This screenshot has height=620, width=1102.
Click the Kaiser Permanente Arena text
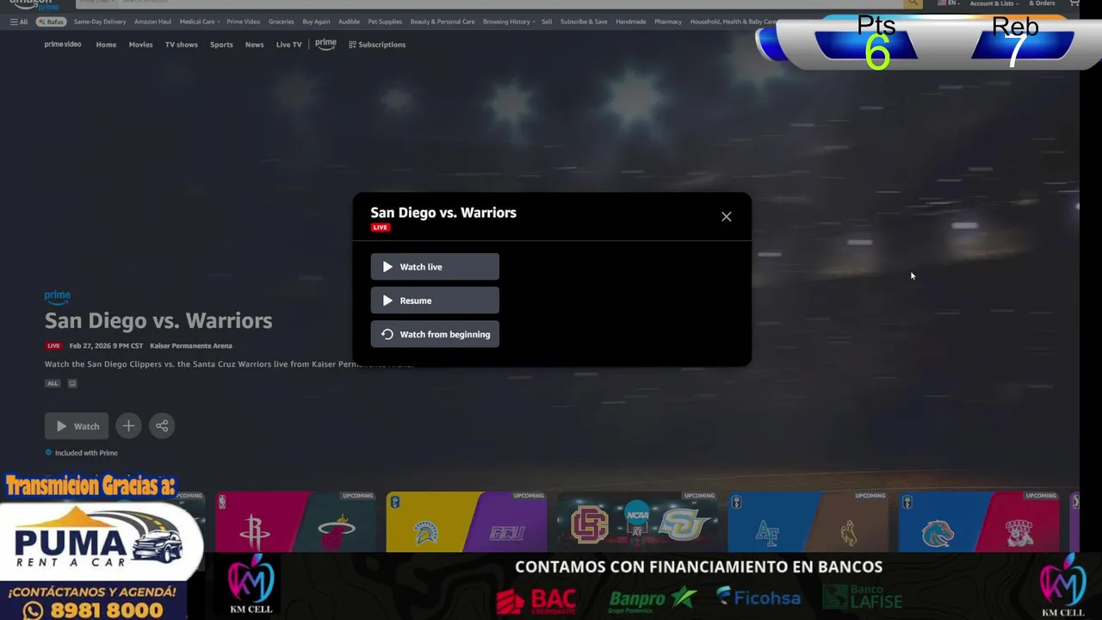pos(191,346)
